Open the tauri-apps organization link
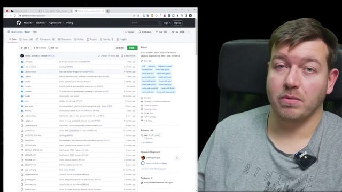This screenshot has width=342, height=192. (x=17, y=32)
